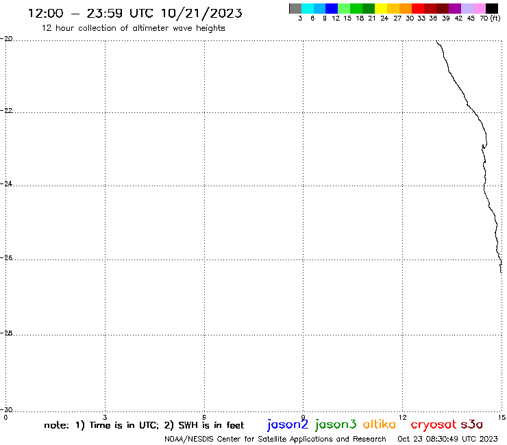Screen dimensions: 507x445
Task: Click the latitude label -26
Action: pos(6,258)
